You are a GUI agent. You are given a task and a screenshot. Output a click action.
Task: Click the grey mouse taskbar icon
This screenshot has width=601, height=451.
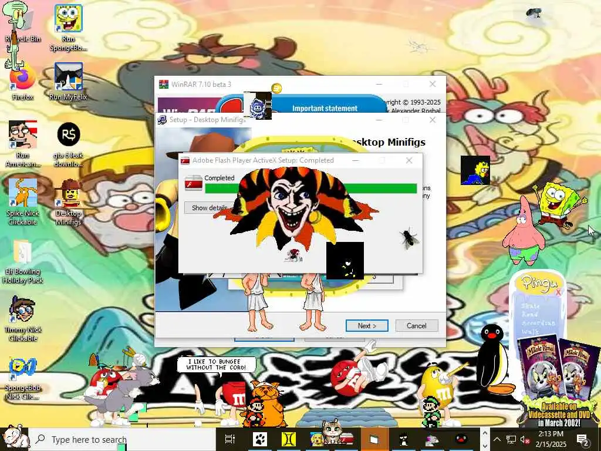(432, 440)
